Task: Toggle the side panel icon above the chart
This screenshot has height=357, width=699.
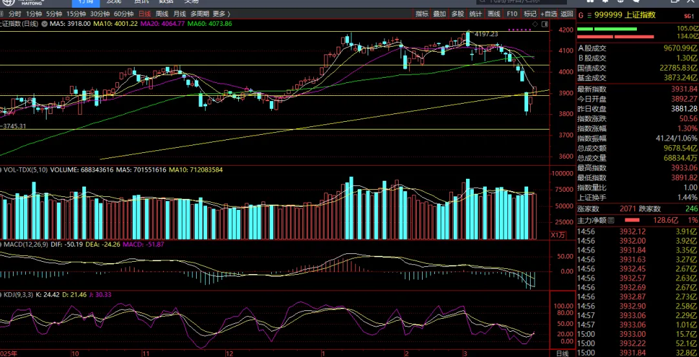Action: click(544, 24)
